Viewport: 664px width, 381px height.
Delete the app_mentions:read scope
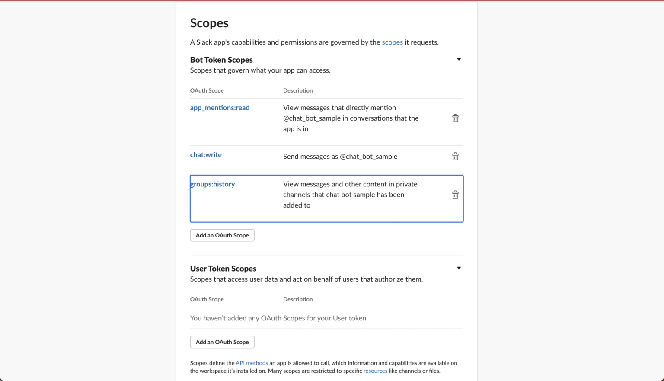(455, 118)
